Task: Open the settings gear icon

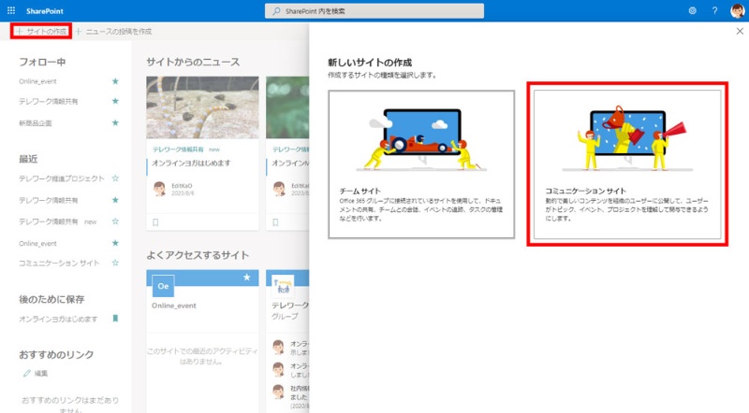Action: point(692,10)
